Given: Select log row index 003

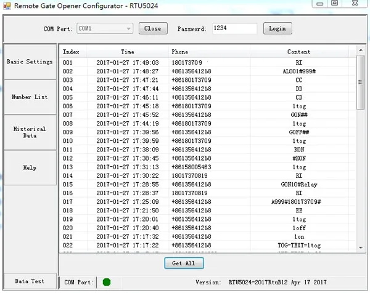Looking at the screenshot, I should click(208, 80).
